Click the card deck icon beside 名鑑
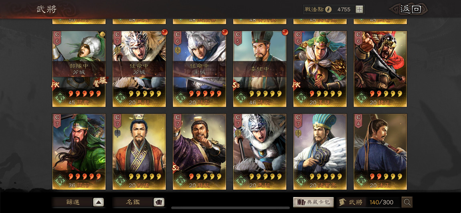The image size is (461, 213). 159,202
